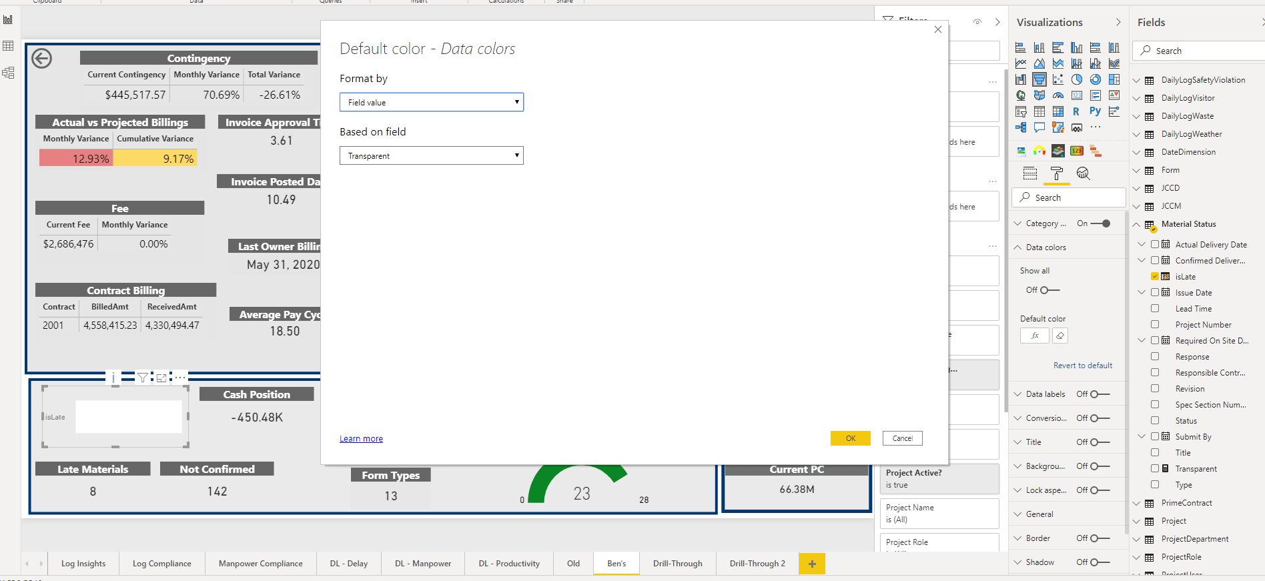Collapse the Visualizations pane chevron
The height and width of the screenshot is (581, 1265).
(x=1118, y=22)
